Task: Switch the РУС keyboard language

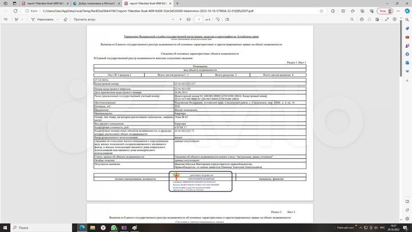Action: tap(383, 228)
